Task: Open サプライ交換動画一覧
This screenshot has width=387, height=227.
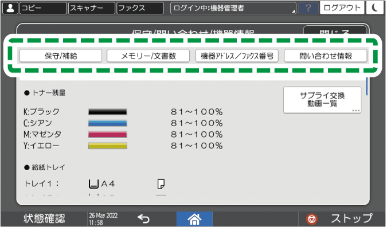Action: click(x=322, y=100)
